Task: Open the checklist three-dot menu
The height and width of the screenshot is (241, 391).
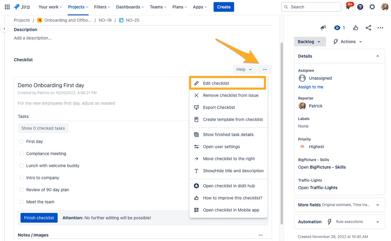Action: pos(265,69)
